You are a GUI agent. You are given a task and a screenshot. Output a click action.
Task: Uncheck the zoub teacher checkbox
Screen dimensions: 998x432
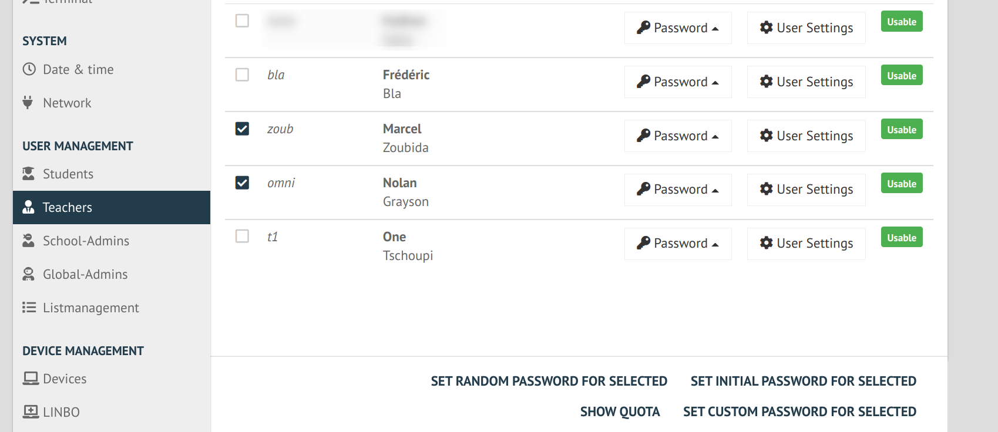(x=241, y=129)
